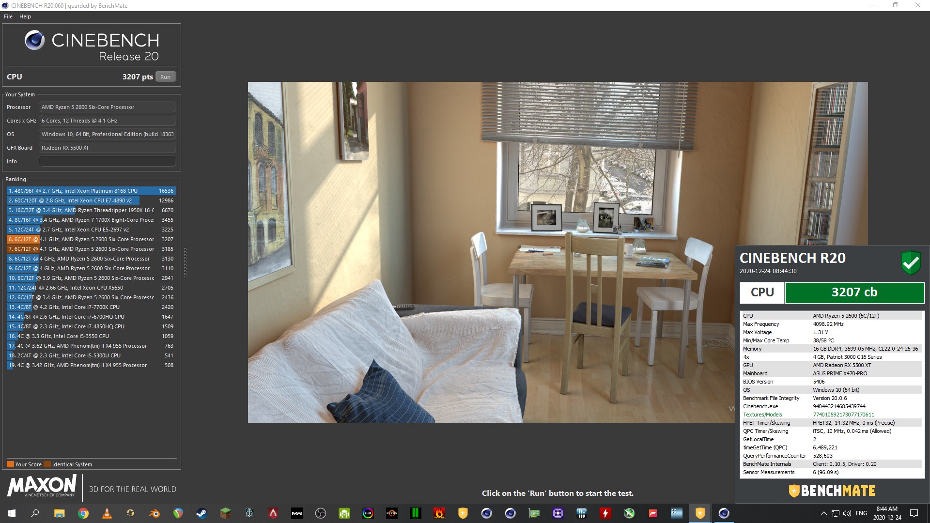Click the MAXON logo at bottom left
Screen dimensions: 930x523
42,485
